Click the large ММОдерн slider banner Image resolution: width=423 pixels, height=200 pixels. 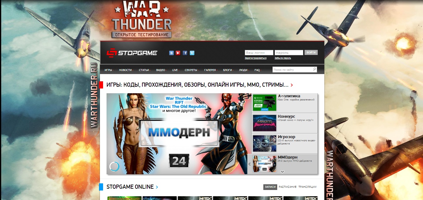coord(179,133)
